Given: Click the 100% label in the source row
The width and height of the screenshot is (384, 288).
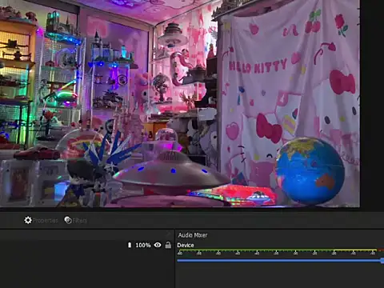Looking at the screenshot, I should (x=143, y=245).
